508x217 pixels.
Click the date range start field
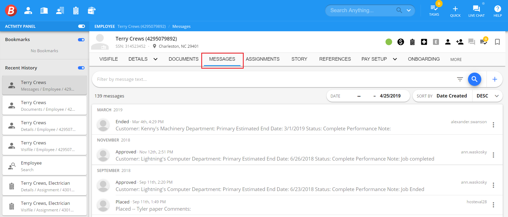point(359,96)
